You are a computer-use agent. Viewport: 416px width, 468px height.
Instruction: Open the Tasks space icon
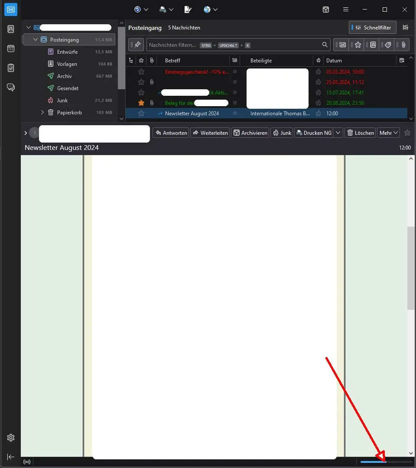pyautogui.click(x=11, y=68)
